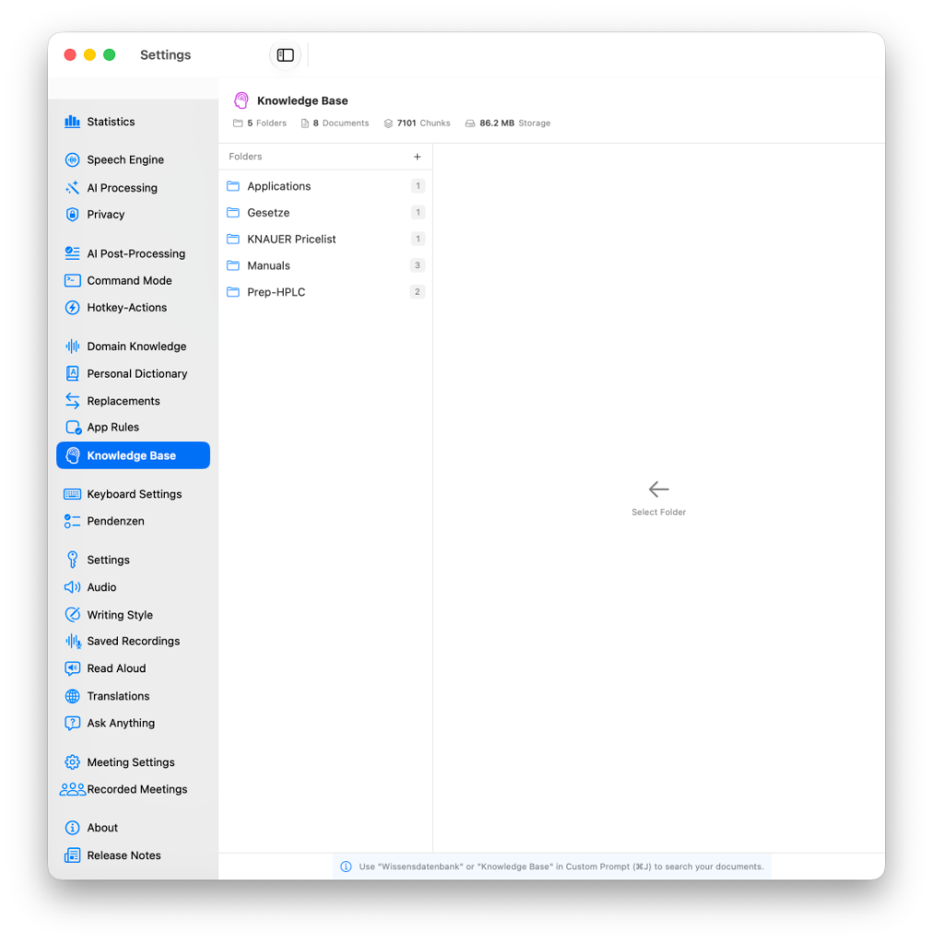Select the Gesetze folder

[x=325, y=213]
